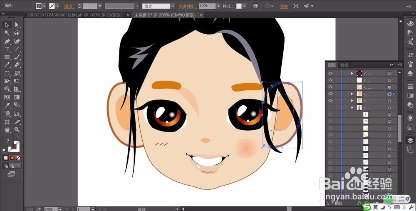Select the Zoom magnifier tool
Screen dimensions: 416x211
point(17,130)
